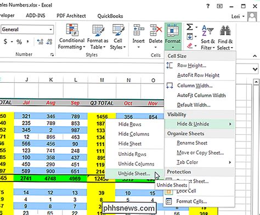Select cell containing 4969
260x215 pixels.
pyautogui.click(x=75, y=178)
